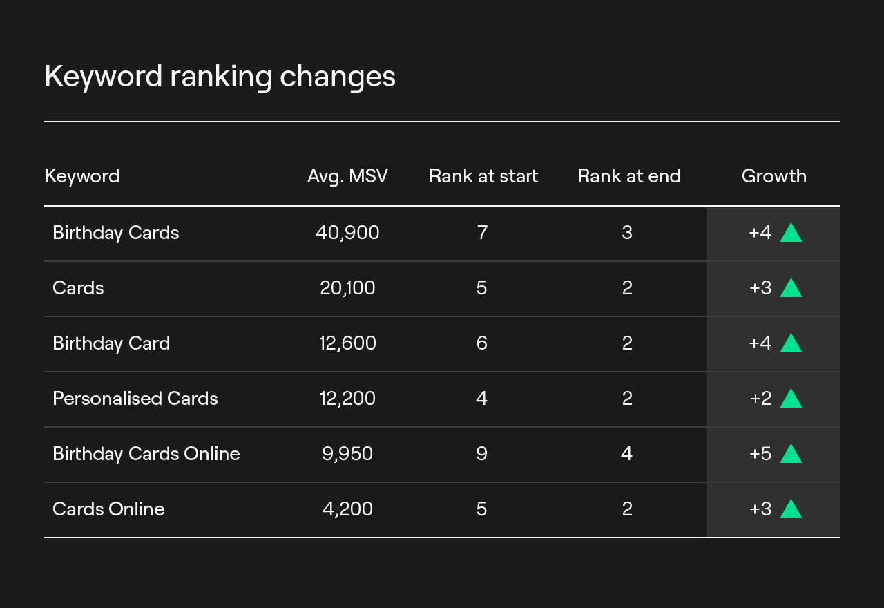The width and height of the screenshot is (884, 608).
Task: Click the Rank at start column header
Action: pos(483,176)
